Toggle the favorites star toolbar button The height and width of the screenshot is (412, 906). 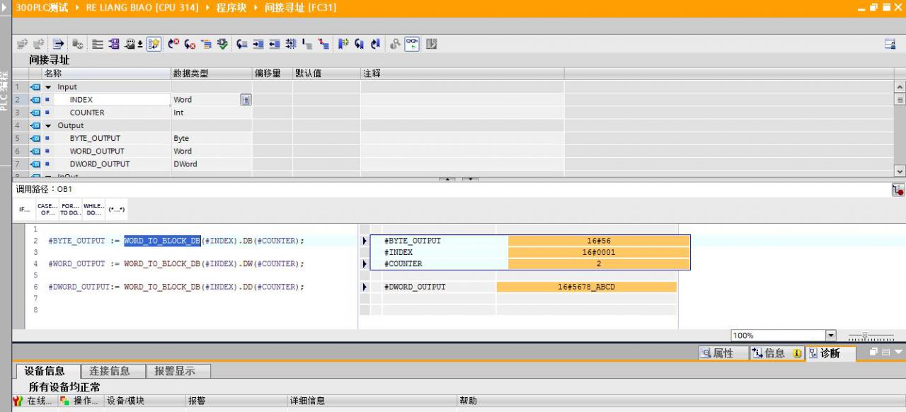click(x=154, y=44)
